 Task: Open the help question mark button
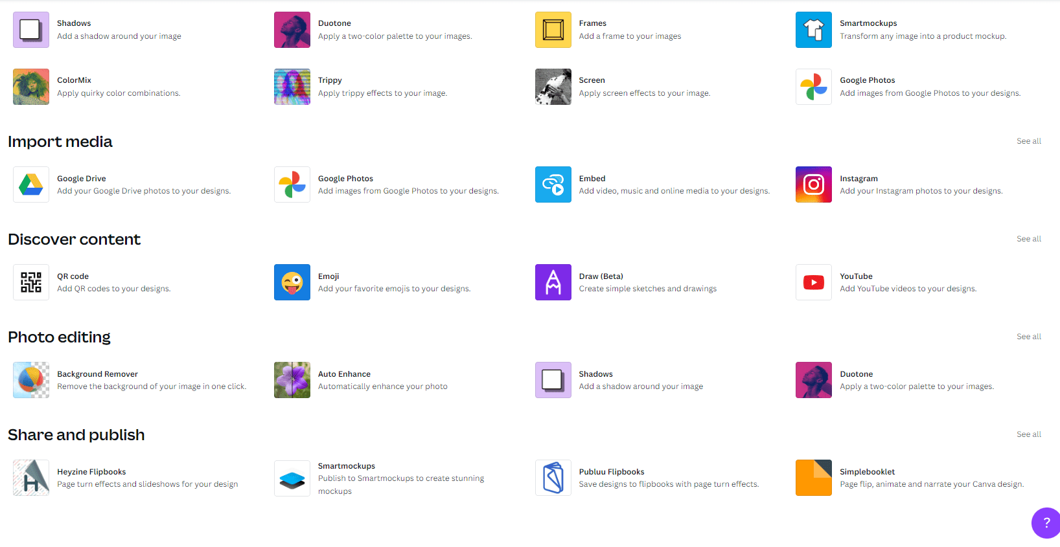click(1046, 523)
